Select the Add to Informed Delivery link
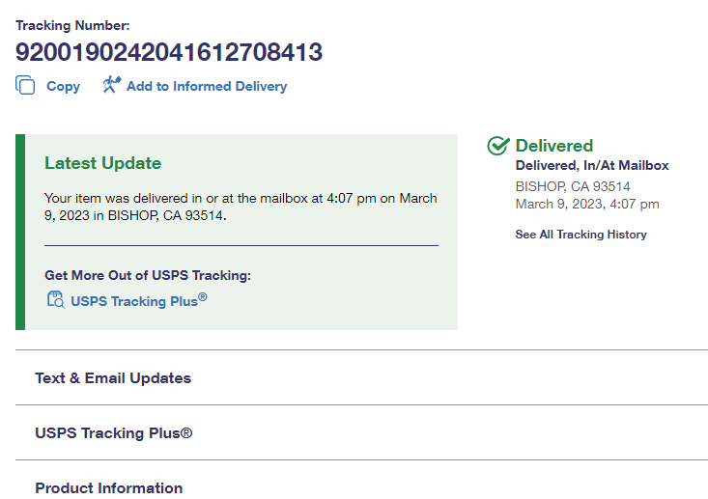This screenshot has height=499, width=708. (x=206, y=86)
